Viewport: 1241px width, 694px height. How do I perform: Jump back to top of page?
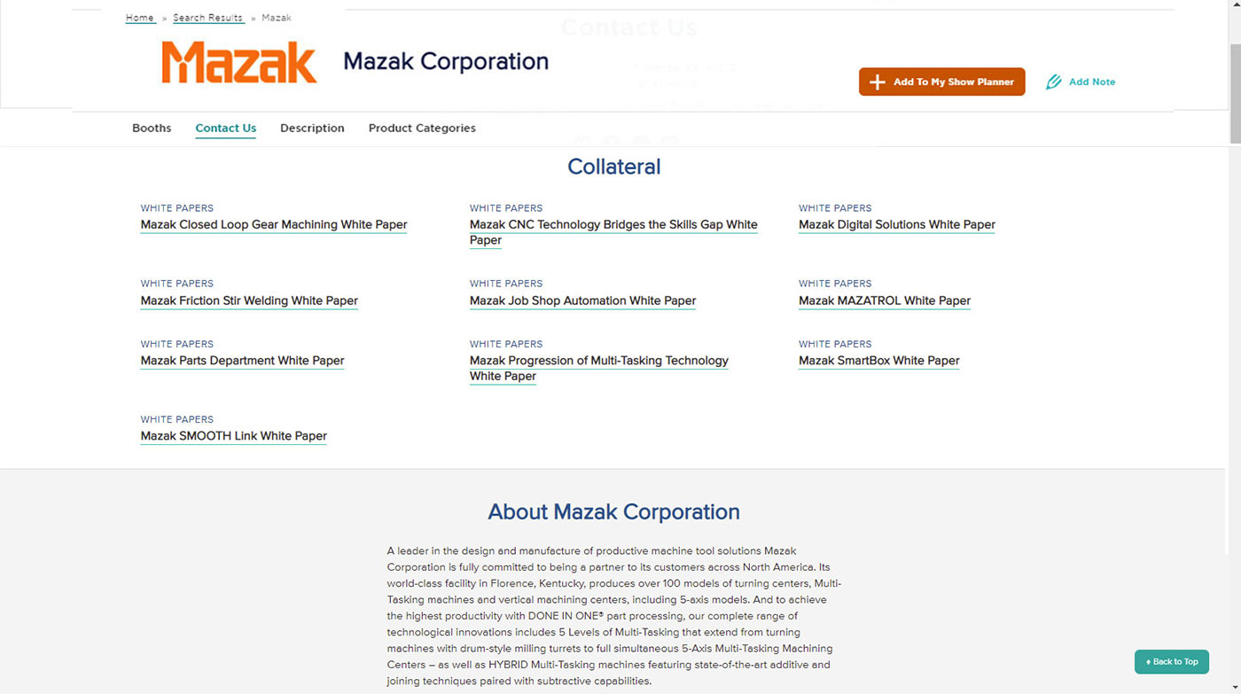click(1171, 661)
